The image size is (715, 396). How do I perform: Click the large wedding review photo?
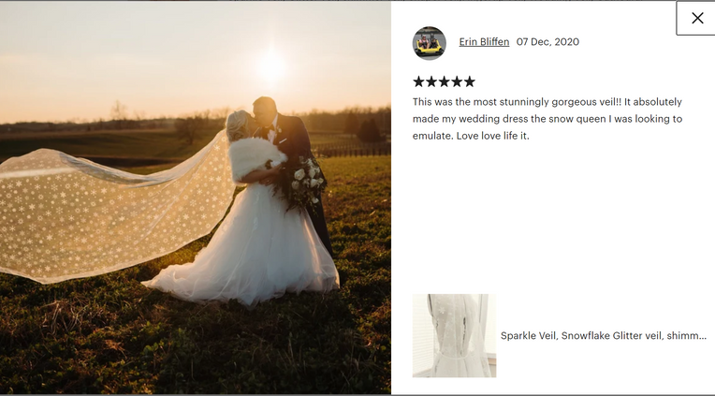coord(196,198)
